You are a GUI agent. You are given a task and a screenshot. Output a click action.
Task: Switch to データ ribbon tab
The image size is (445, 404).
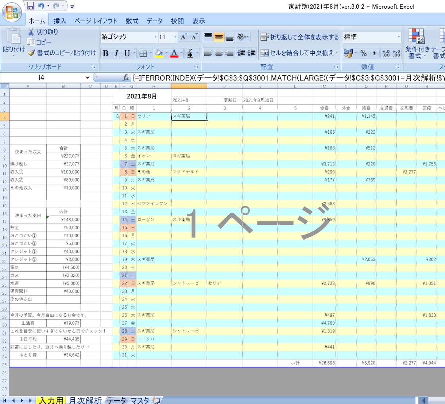(155, 21)
